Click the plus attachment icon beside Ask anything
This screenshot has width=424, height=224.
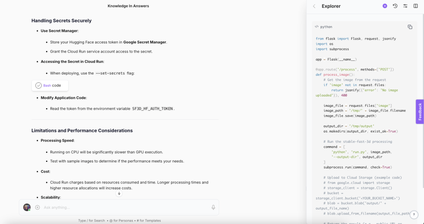tap(38, 207)
